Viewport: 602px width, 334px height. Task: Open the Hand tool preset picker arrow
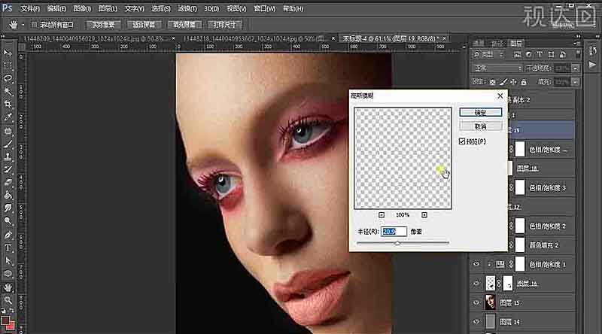23,25
